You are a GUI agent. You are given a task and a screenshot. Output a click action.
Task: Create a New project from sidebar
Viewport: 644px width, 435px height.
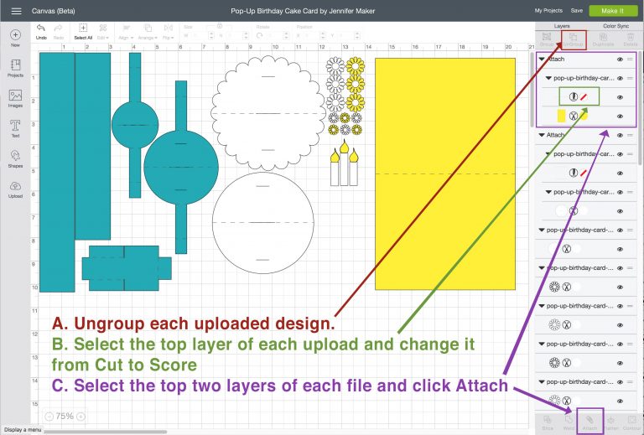pos(15,39)
